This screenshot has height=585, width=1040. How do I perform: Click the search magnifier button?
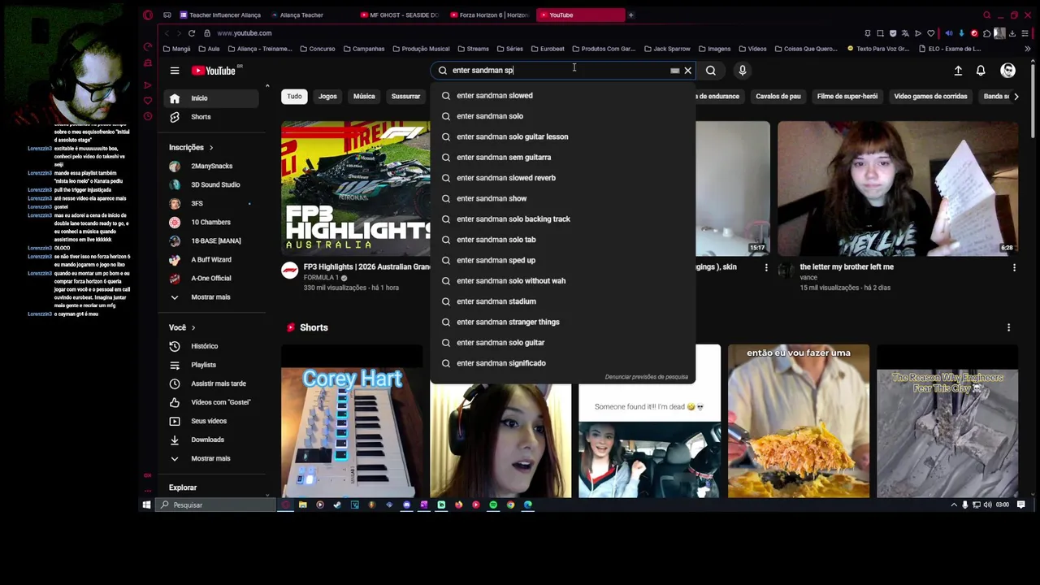coord(711,71)
